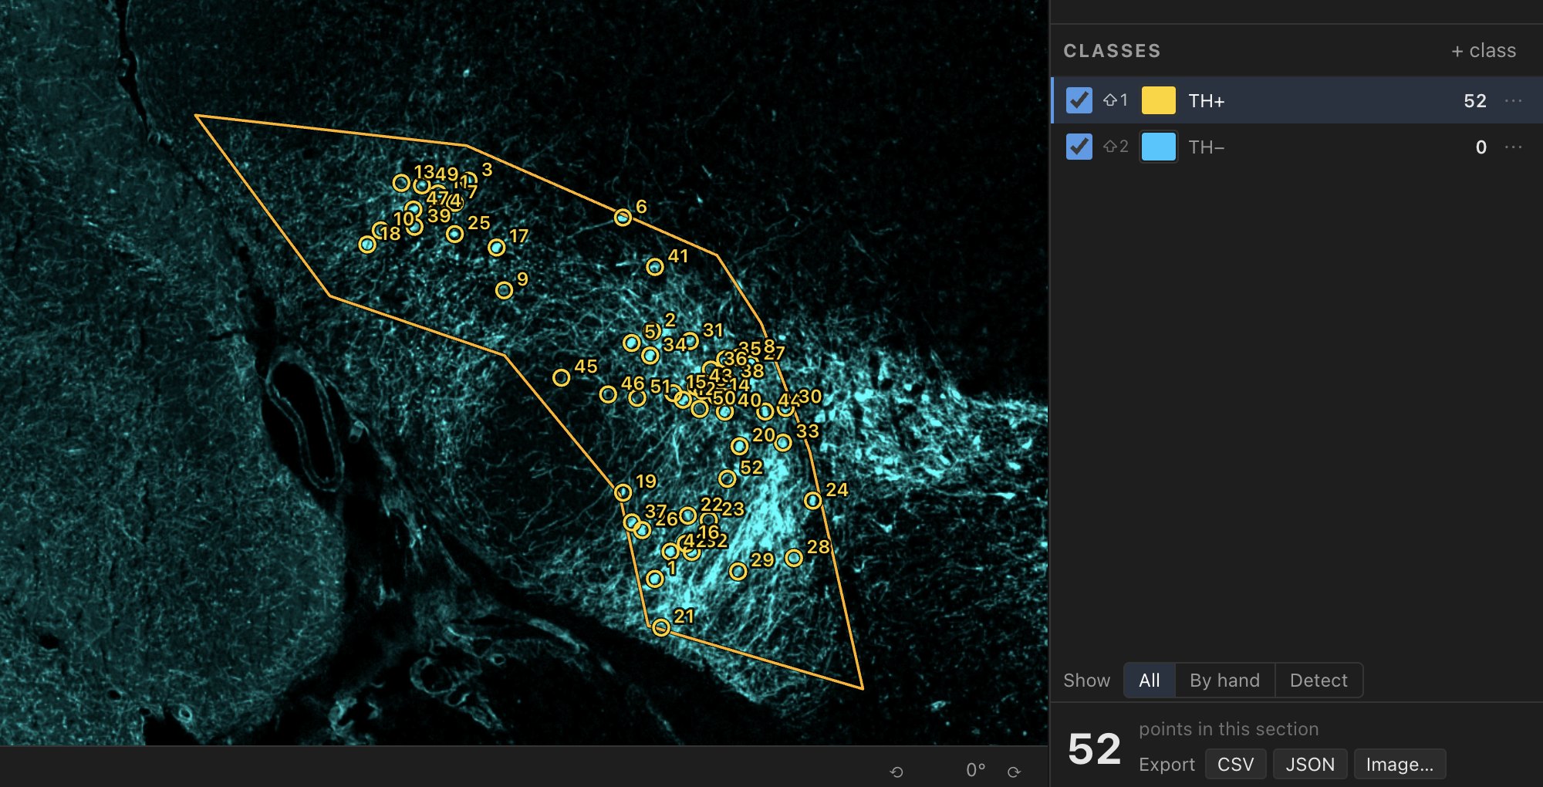The width and height of the screenshot is (1543, 787).
Task: Rotate image clockwise icon
Action: (1014, 772)
